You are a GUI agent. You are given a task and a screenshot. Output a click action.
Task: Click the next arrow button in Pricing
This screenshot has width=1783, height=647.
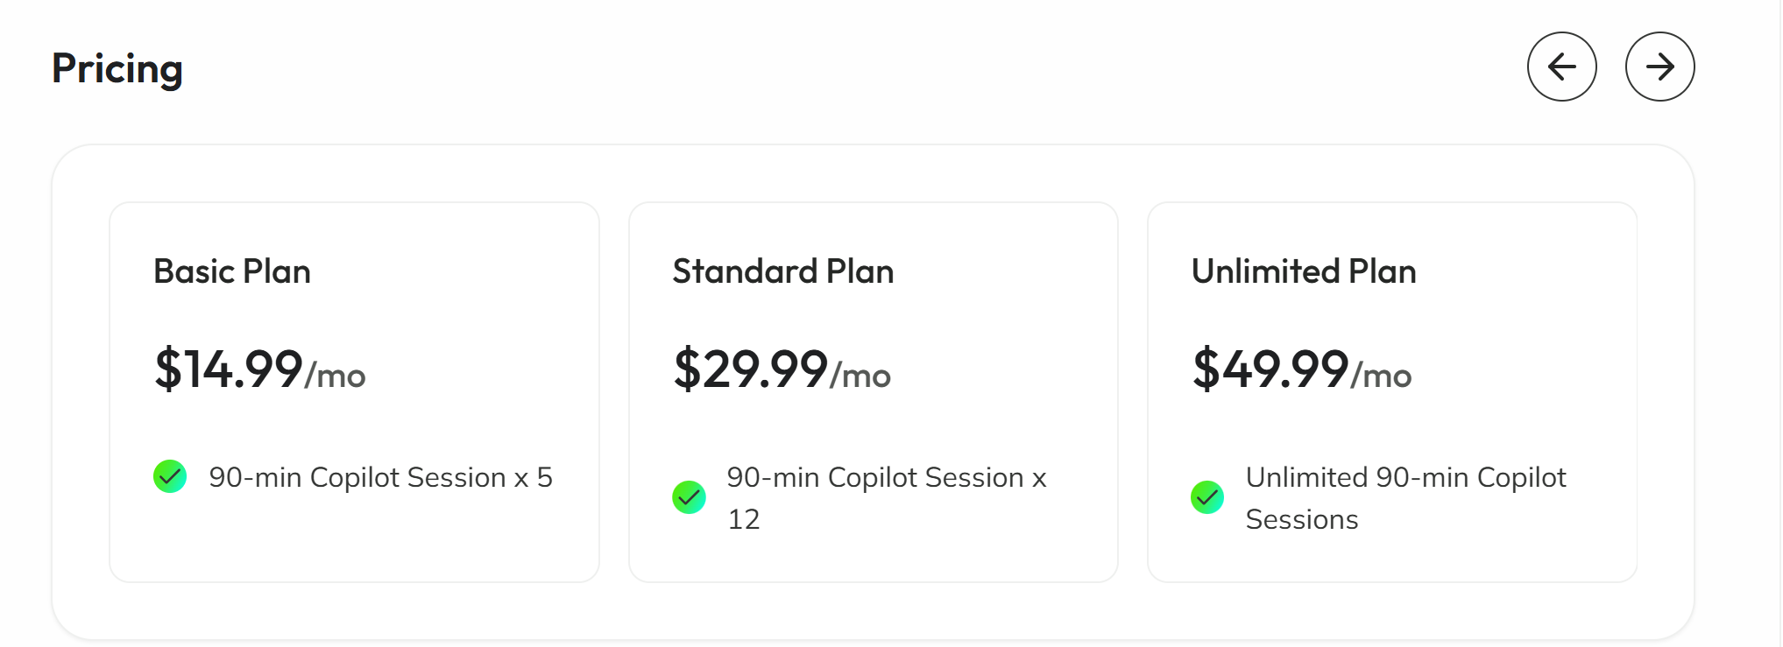1659,67
